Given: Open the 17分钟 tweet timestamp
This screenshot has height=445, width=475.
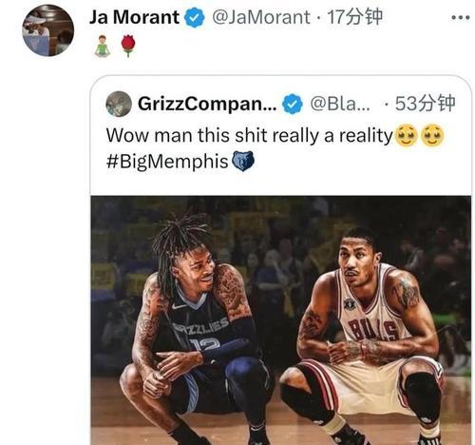Looking at the screenshot, I should tap(355, 17).
